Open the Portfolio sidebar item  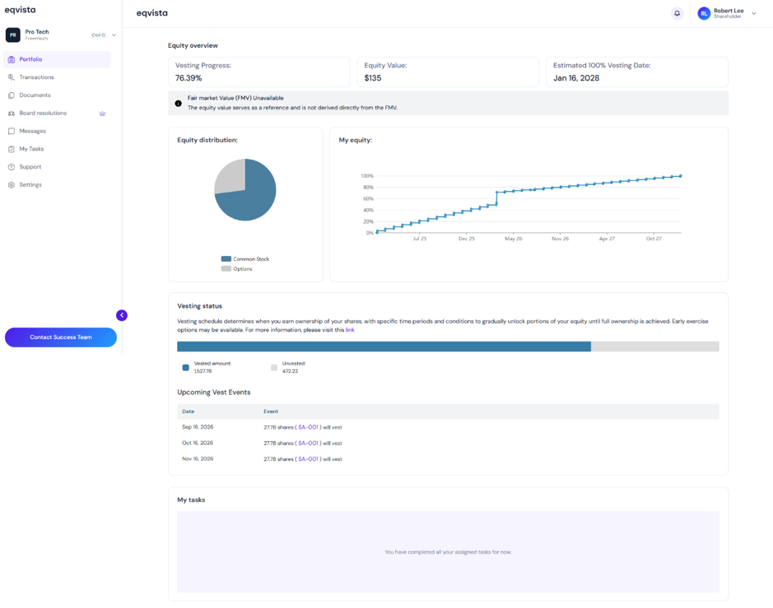pos(57,59)
